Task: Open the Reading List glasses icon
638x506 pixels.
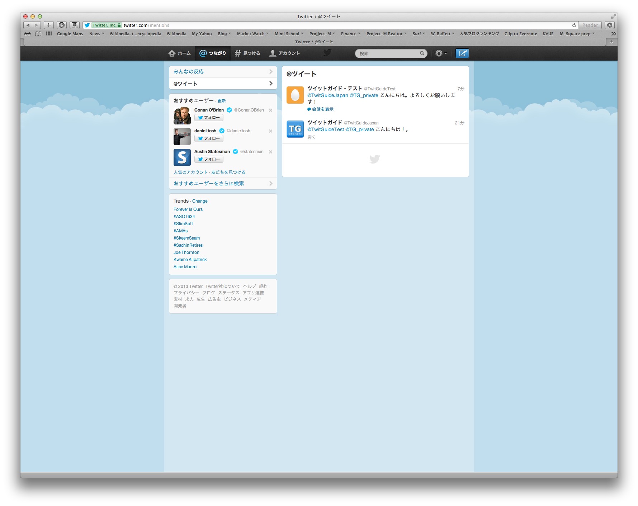Action: [28, 34]
